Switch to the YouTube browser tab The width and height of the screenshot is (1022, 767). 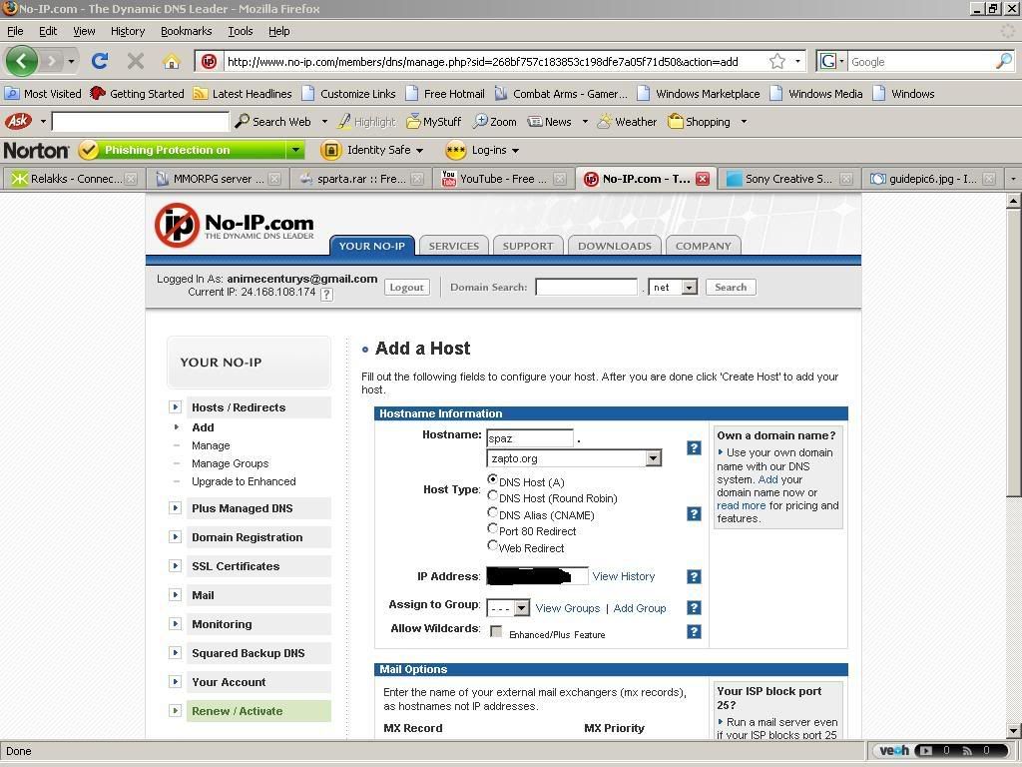coord(504,179)
